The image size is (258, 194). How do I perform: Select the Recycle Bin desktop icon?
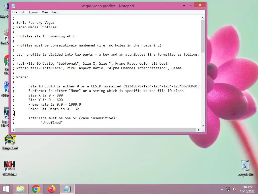coord(245,168)
